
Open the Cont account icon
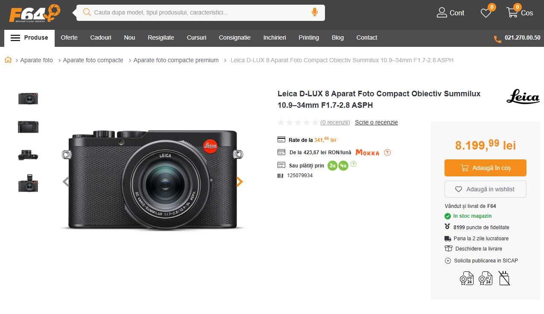coord(442,13)
